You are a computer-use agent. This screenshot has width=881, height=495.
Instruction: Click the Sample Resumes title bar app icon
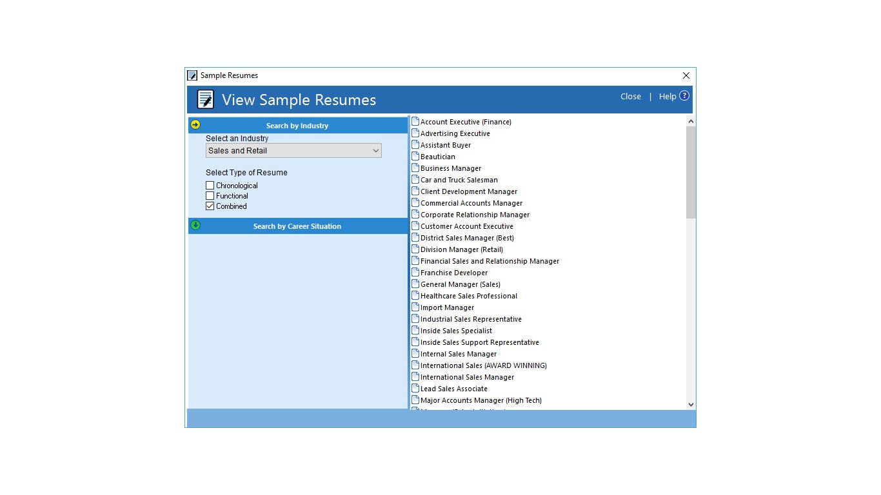pos(192,75)
